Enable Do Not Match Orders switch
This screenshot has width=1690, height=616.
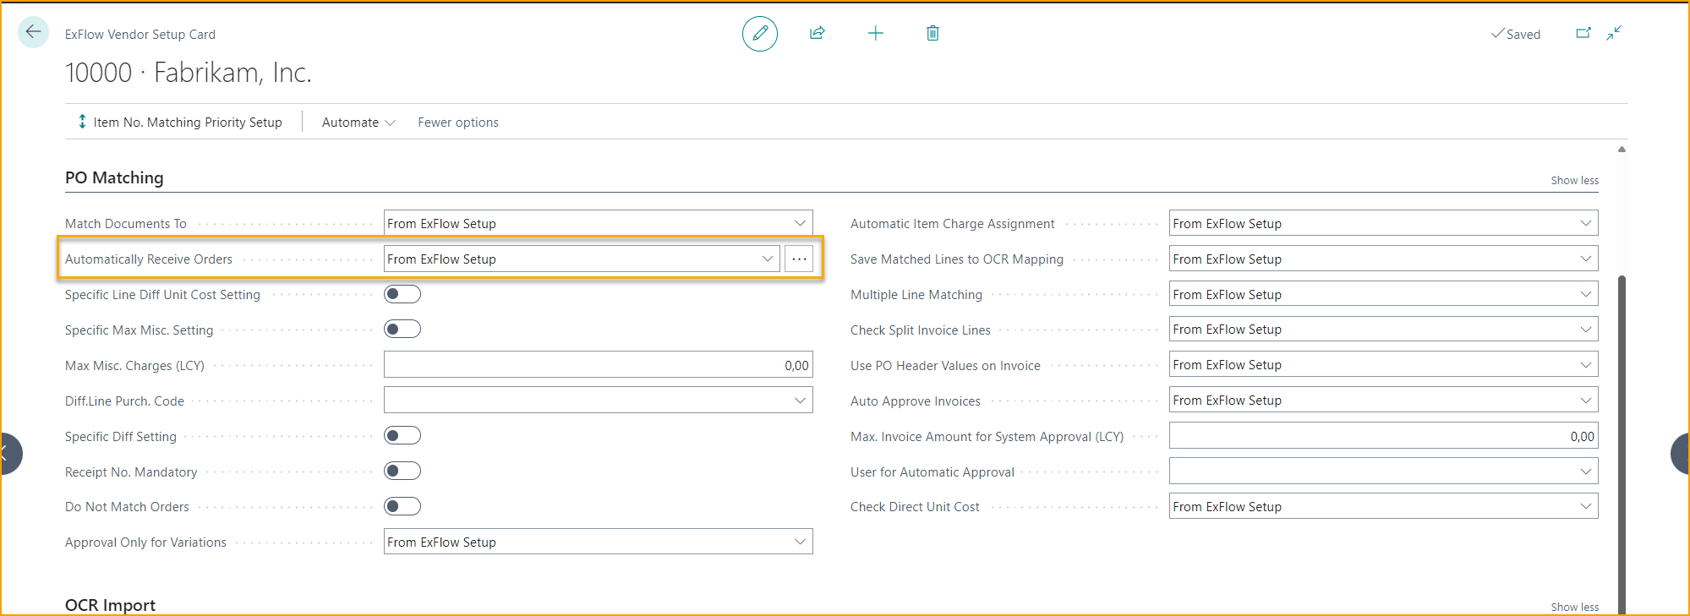tap(402, 506)
